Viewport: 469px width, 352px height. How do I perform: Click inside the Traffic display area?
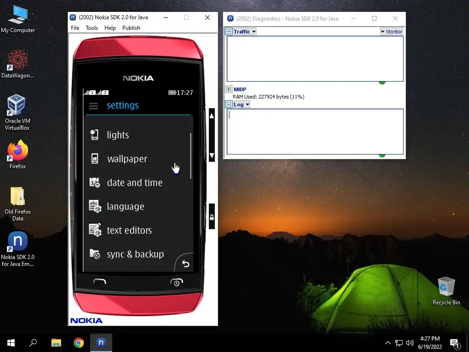[315, 59]
